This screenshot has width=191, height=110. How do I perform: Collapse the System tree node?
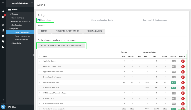pyautogui.click(x=9, y=29)
